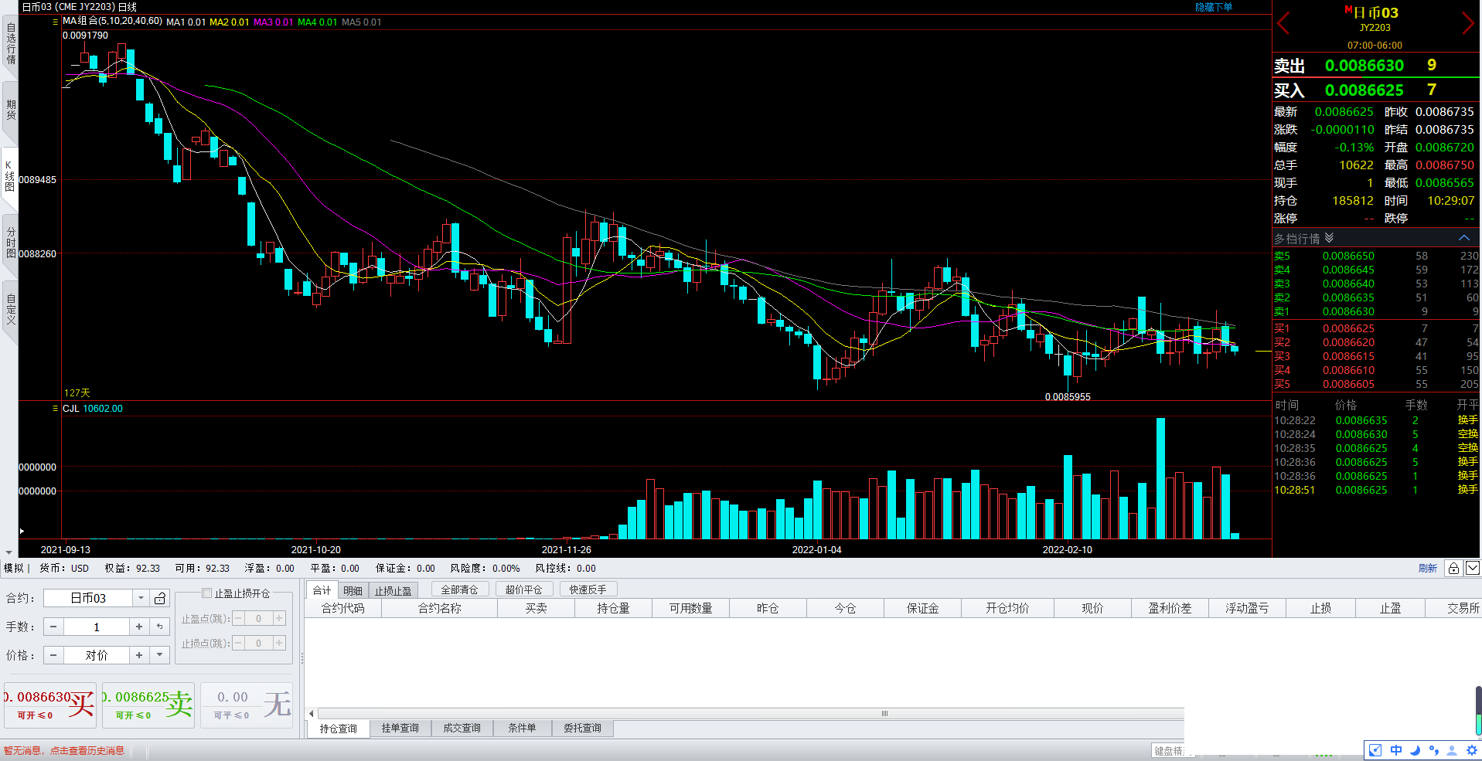Open the 价格 price type dropdown
The height and width of the screenshot is (761, 1482).
click(160, 655)
